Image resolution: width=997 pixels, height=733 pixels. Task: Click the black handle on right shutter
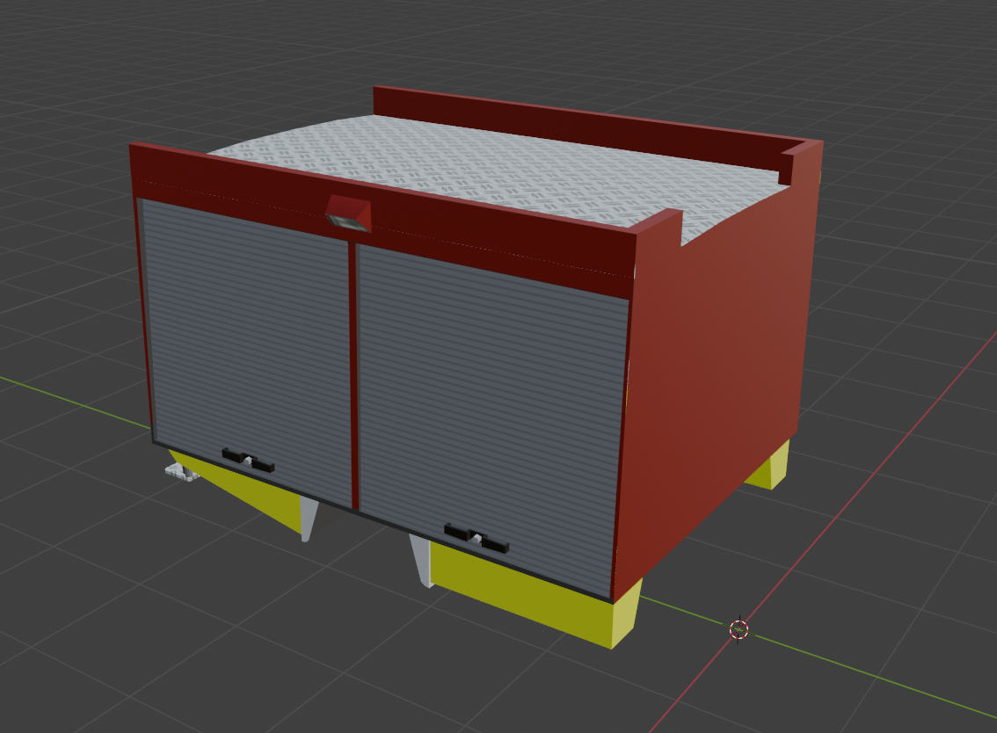pos(476,538)
